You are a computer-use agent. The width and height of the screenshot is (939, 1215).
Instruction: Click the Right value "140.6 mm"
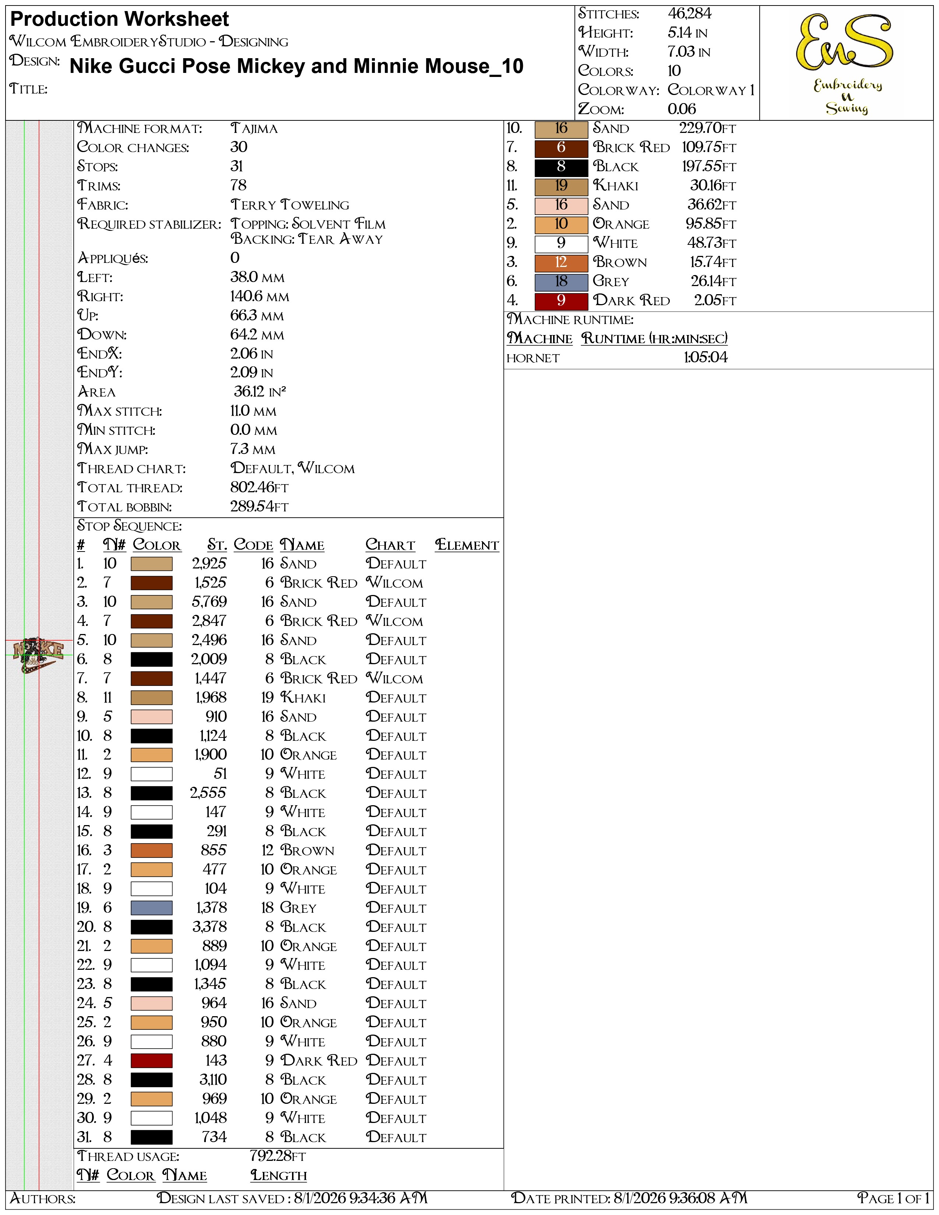click(x=260, y=296)
